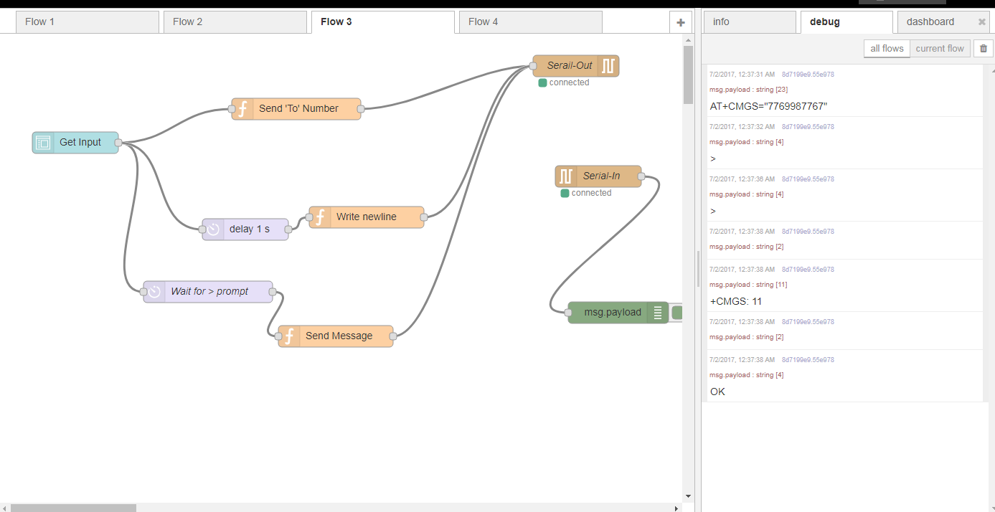995x512 pixels.
Task: Click node ID link in the 12:37:32 AM message
Action: 808,127
